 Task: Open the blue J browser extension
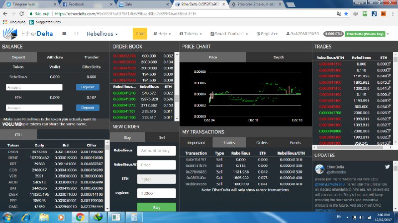pos(374,14)
